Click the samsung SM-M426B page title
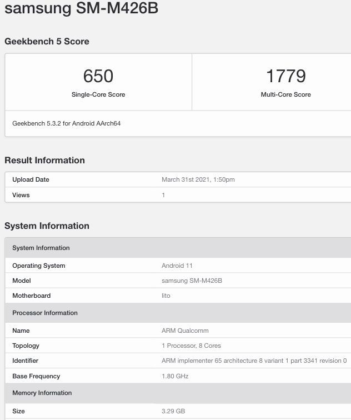The height and width of the screenshot is (420, 351). (x=82, y=8)
